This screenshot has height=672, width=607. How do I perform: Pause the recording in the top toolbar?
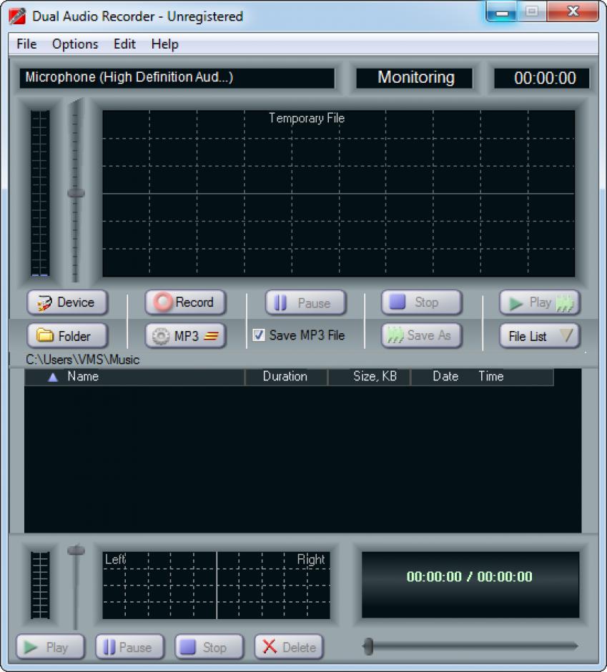pos(305,303)
